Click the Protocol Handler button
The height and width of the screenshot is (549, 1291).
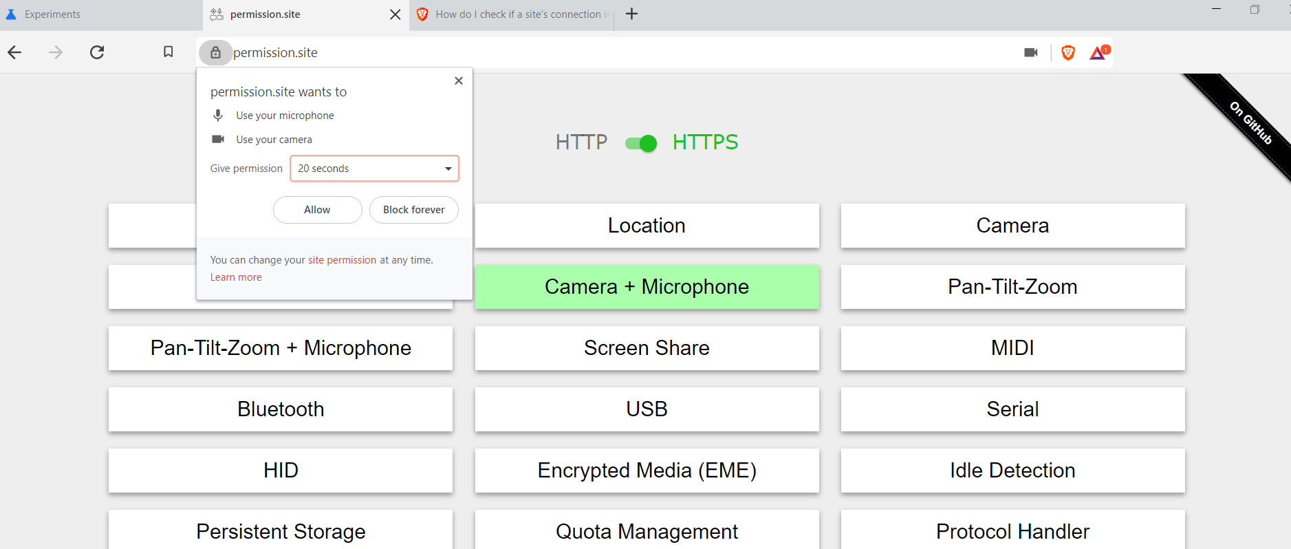[1012, 530]
